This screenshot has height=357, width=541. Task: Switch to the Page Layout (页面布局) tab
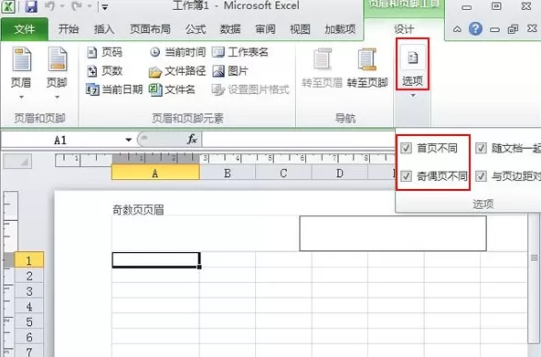coord(151,29)
